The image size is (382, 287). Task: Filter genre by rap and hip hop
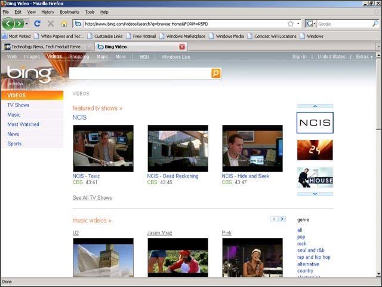click(x=314, y=257)
